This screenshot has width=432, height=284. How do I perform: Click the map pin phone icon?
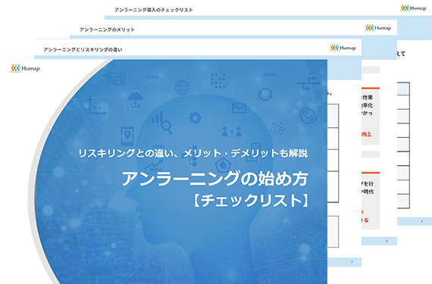(127, 136)
